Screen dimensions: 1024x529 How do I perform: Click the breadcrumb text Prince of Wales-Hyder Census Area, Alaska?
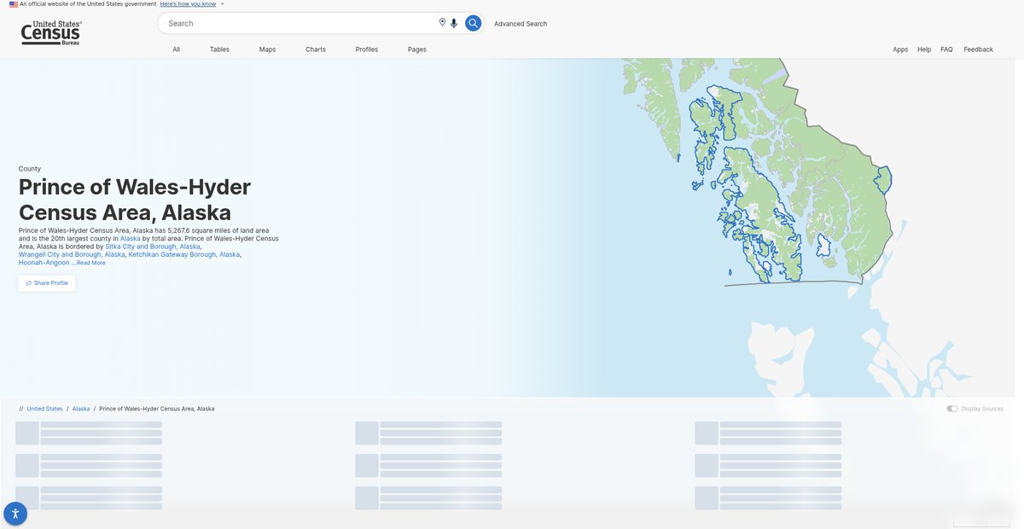tap(157, 409)
